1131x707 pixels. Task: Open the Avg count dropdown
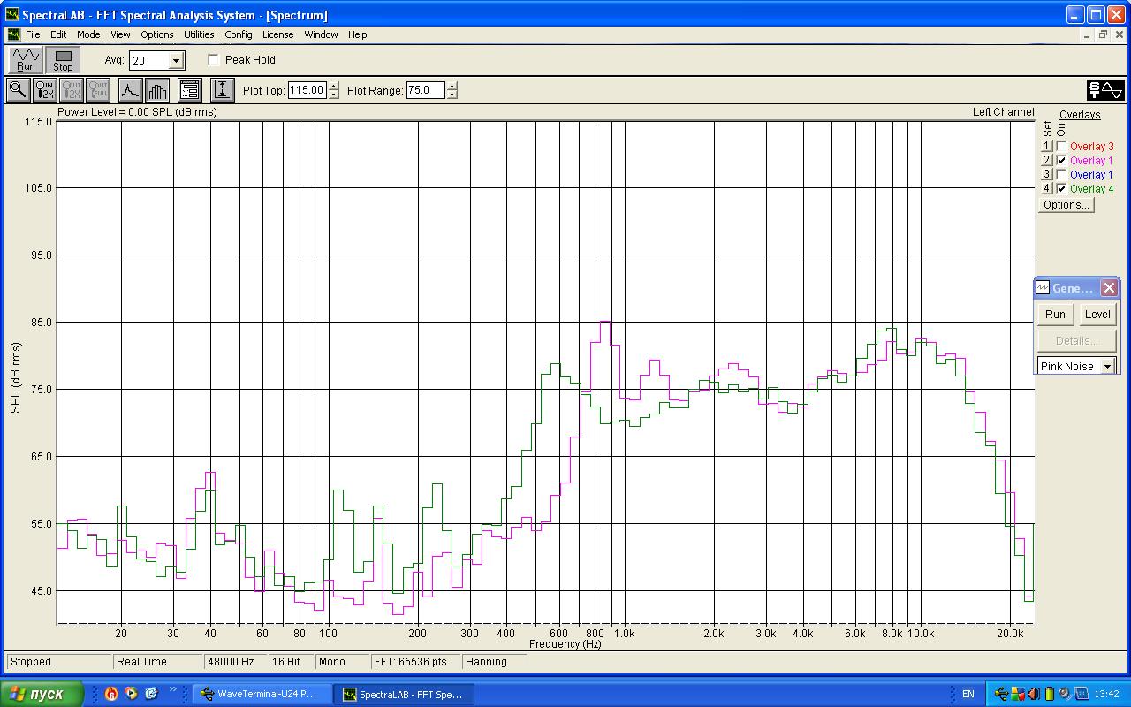[x=176, y=61]
